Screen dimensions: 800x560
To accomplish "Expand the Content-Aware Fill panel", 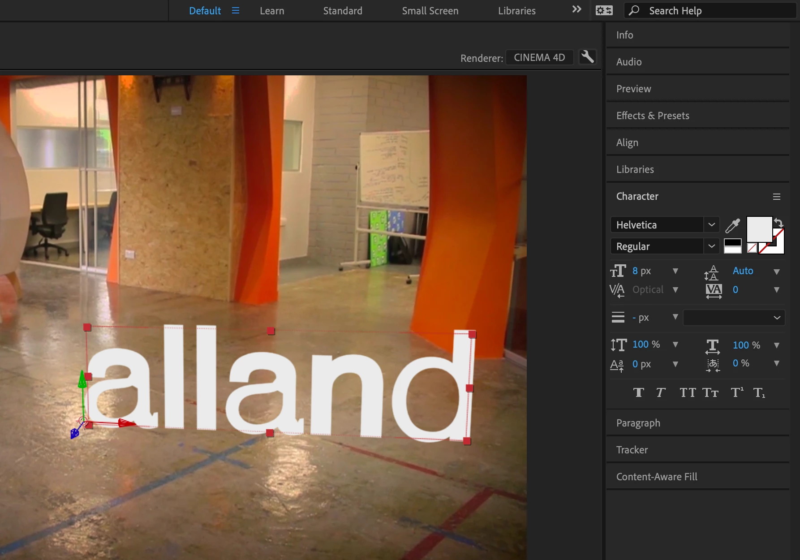I will coord(697,477).
